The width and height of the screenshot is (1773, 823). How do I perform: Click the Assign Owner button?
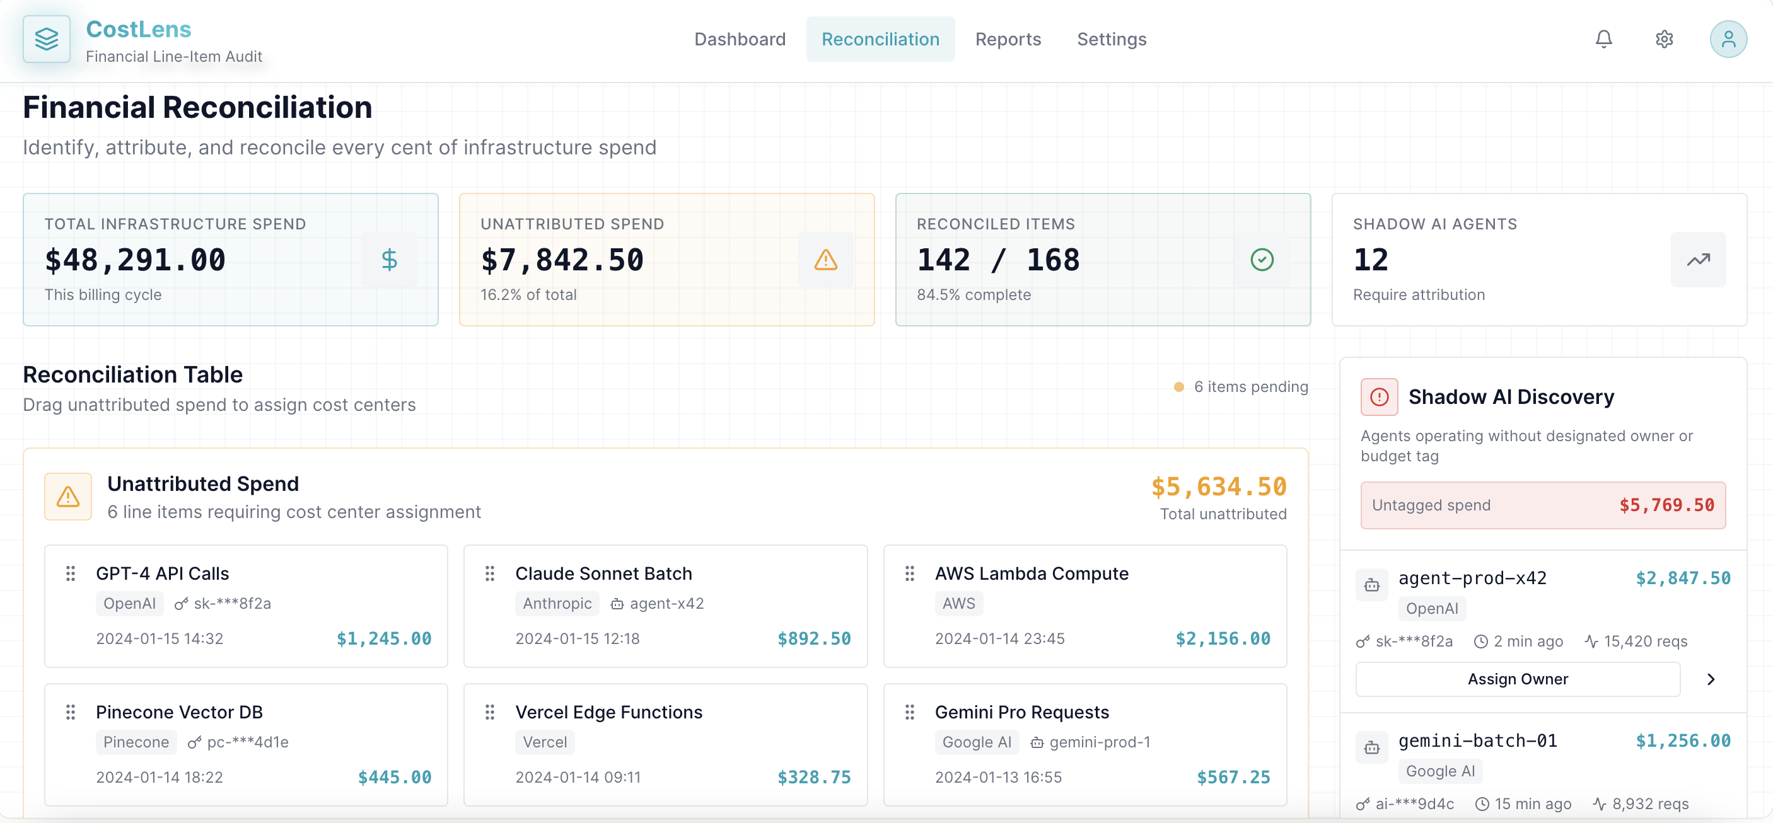1518,679
